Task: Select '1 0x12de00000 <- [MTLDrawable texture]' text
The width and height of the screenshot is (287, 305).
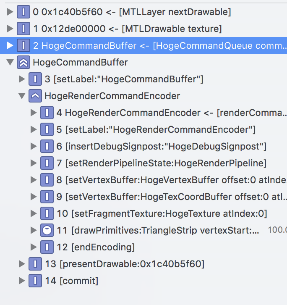Action: click(x=128, y=29)
